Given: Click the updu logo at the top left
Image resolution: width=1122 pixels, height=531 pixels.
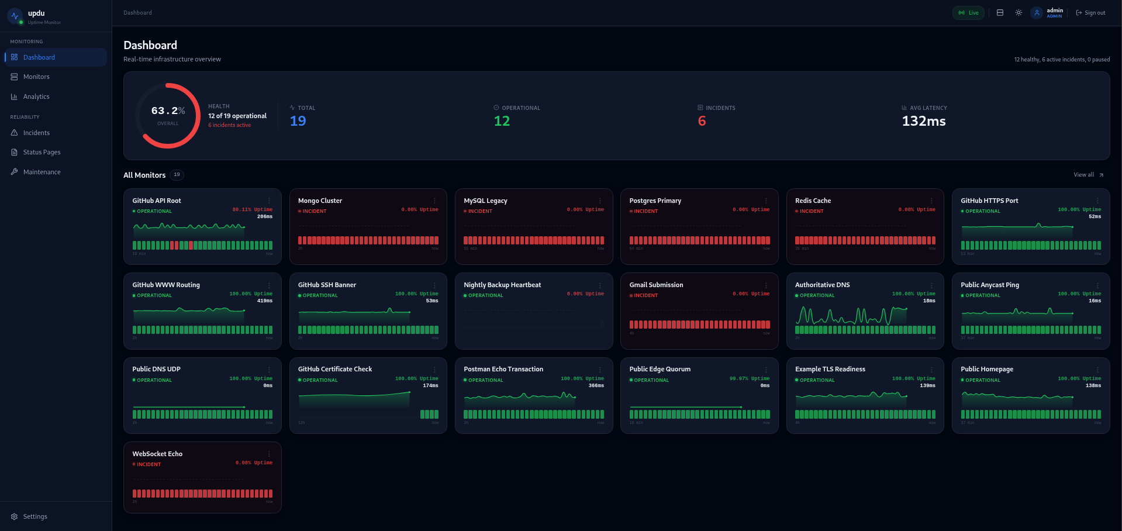Looking at the screenshot, I should point(15,16).
